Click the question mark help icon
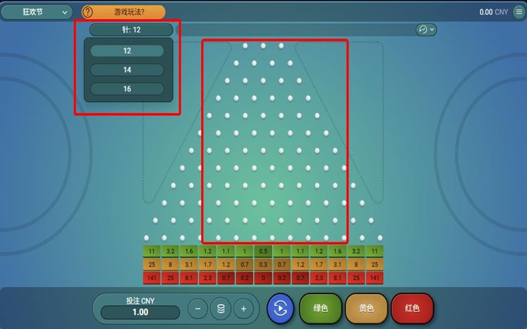 [x=88, y=13]
